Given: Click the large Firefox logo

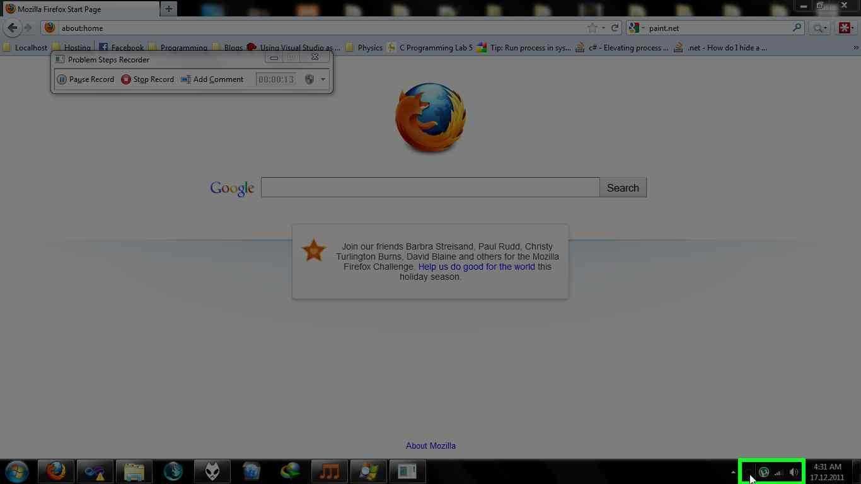Looking at the screenshot, I should 430,118.
